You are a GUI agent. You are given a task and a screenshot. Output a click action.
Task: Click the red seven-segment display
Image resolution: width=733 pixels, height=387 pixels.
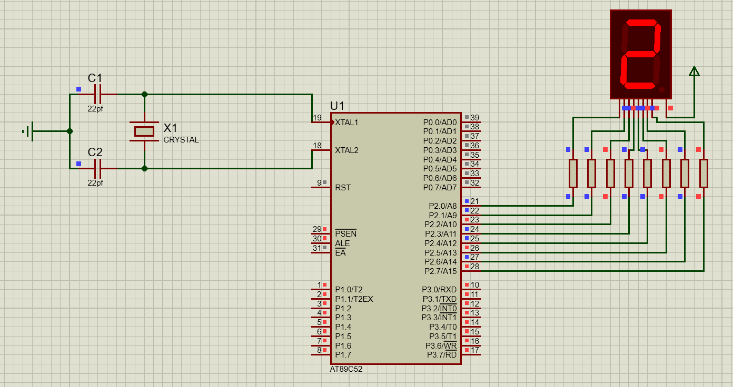click(x=640, y=54)
